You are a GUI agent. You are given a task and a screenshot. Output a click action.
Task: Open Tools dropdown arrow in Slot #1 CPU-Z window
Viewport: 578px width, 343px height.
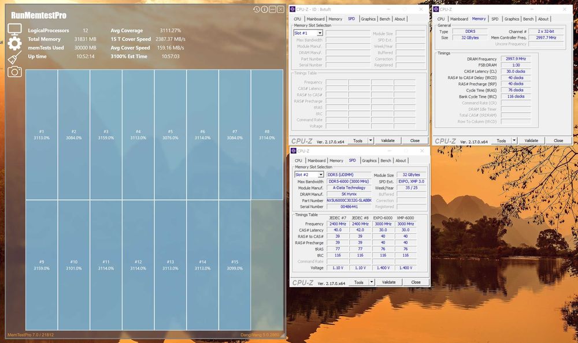point(370,140)
